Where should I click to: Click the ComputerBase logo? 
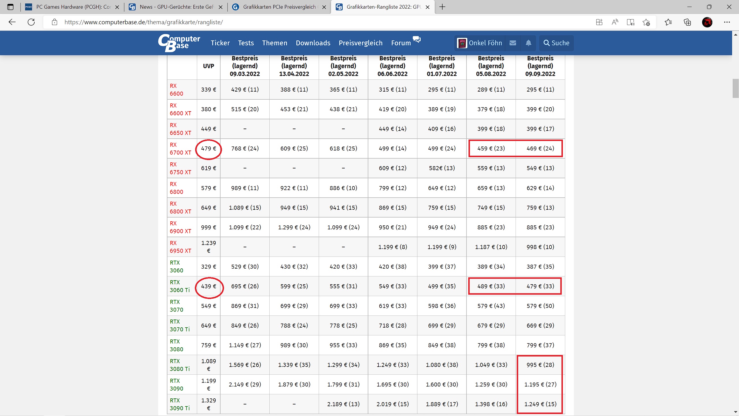(179, 43)
